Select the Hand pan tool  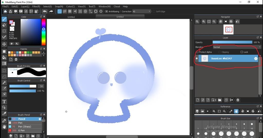point(4,127)
